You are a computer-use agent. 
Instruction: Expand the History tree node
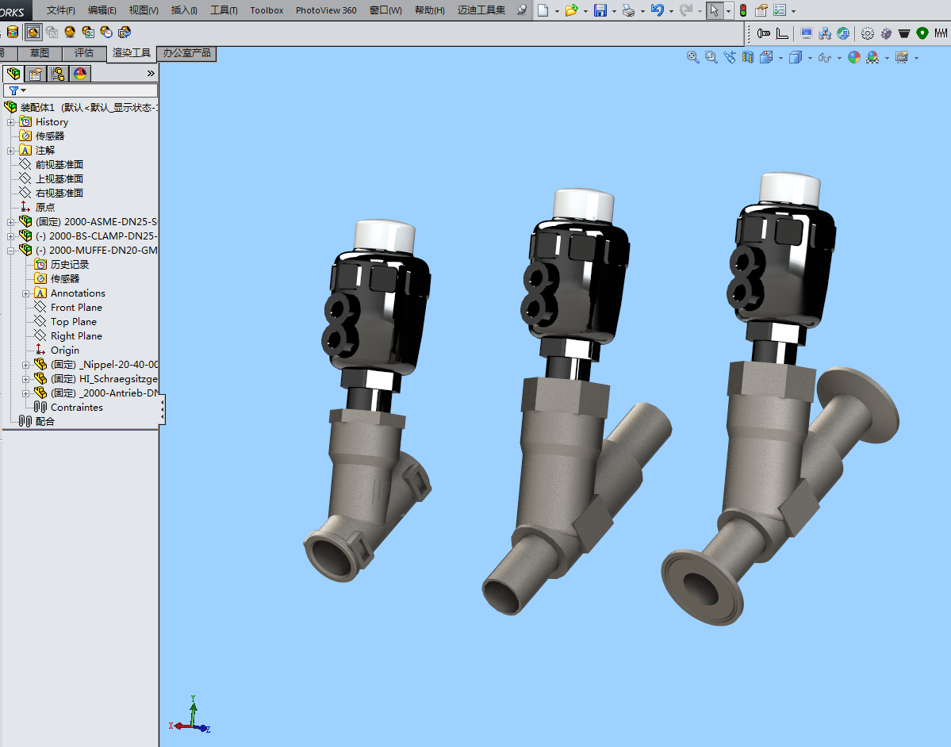click(x=11, y=122)
